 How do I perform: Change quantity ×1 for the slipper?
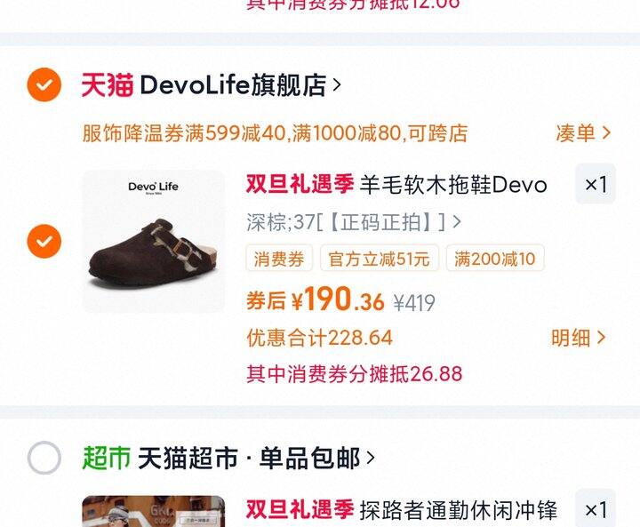596,184
